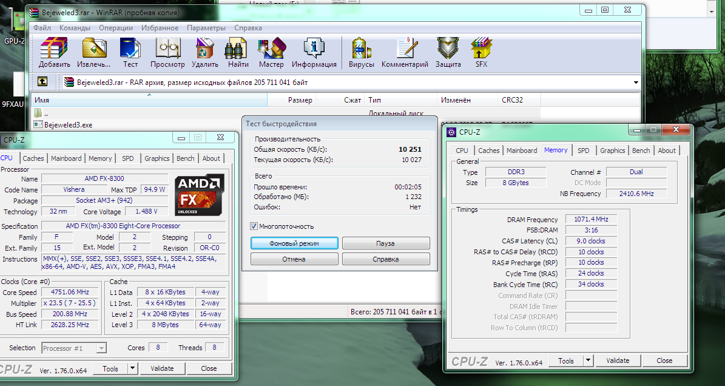Click Close button in right CPU-Z
Screen dimensions: 725x386
point(664,361)
